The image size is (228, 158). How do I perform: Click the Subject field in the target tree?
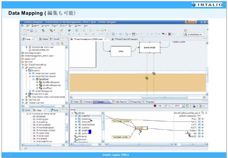[x=193, y=130]
